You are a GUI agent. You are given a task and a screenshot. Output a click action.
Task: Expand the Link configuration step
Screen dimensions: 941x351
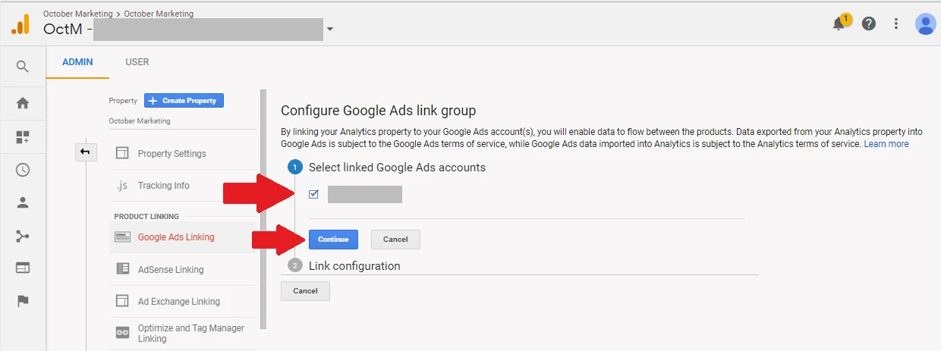pos(354,266)
